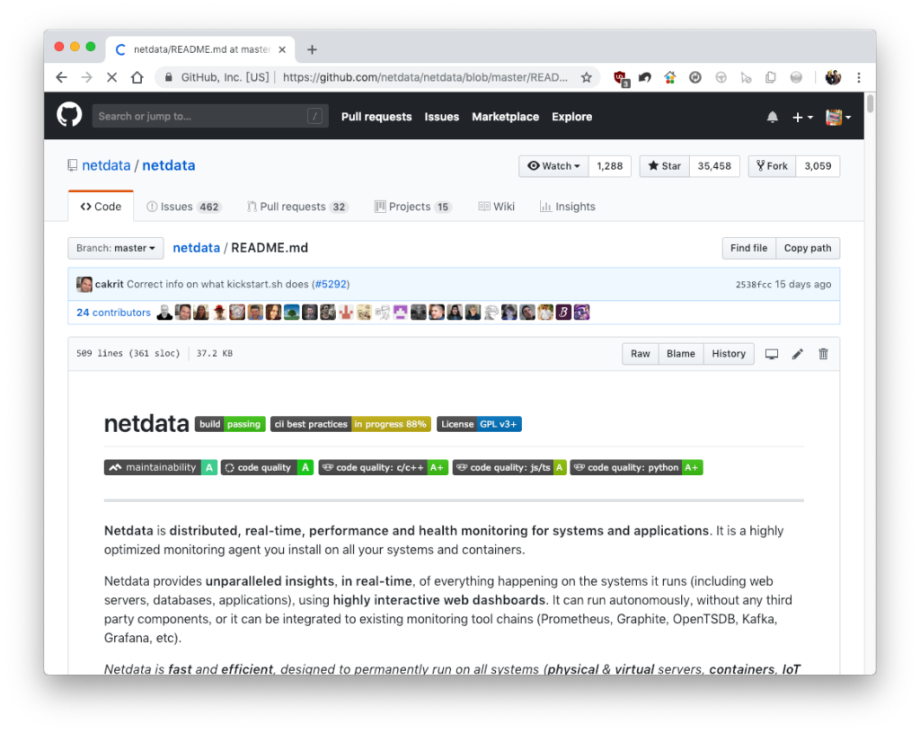Click the commit hash 2538fcc

tap(754, 285)
